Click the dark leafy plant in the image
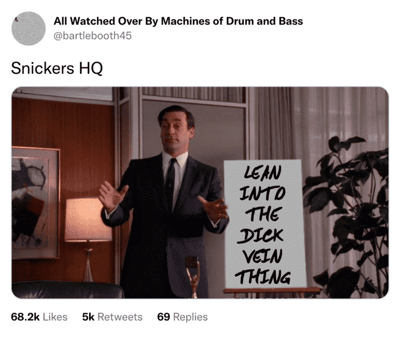This screenshot has width=400, height=346. (x=347, y=217)
